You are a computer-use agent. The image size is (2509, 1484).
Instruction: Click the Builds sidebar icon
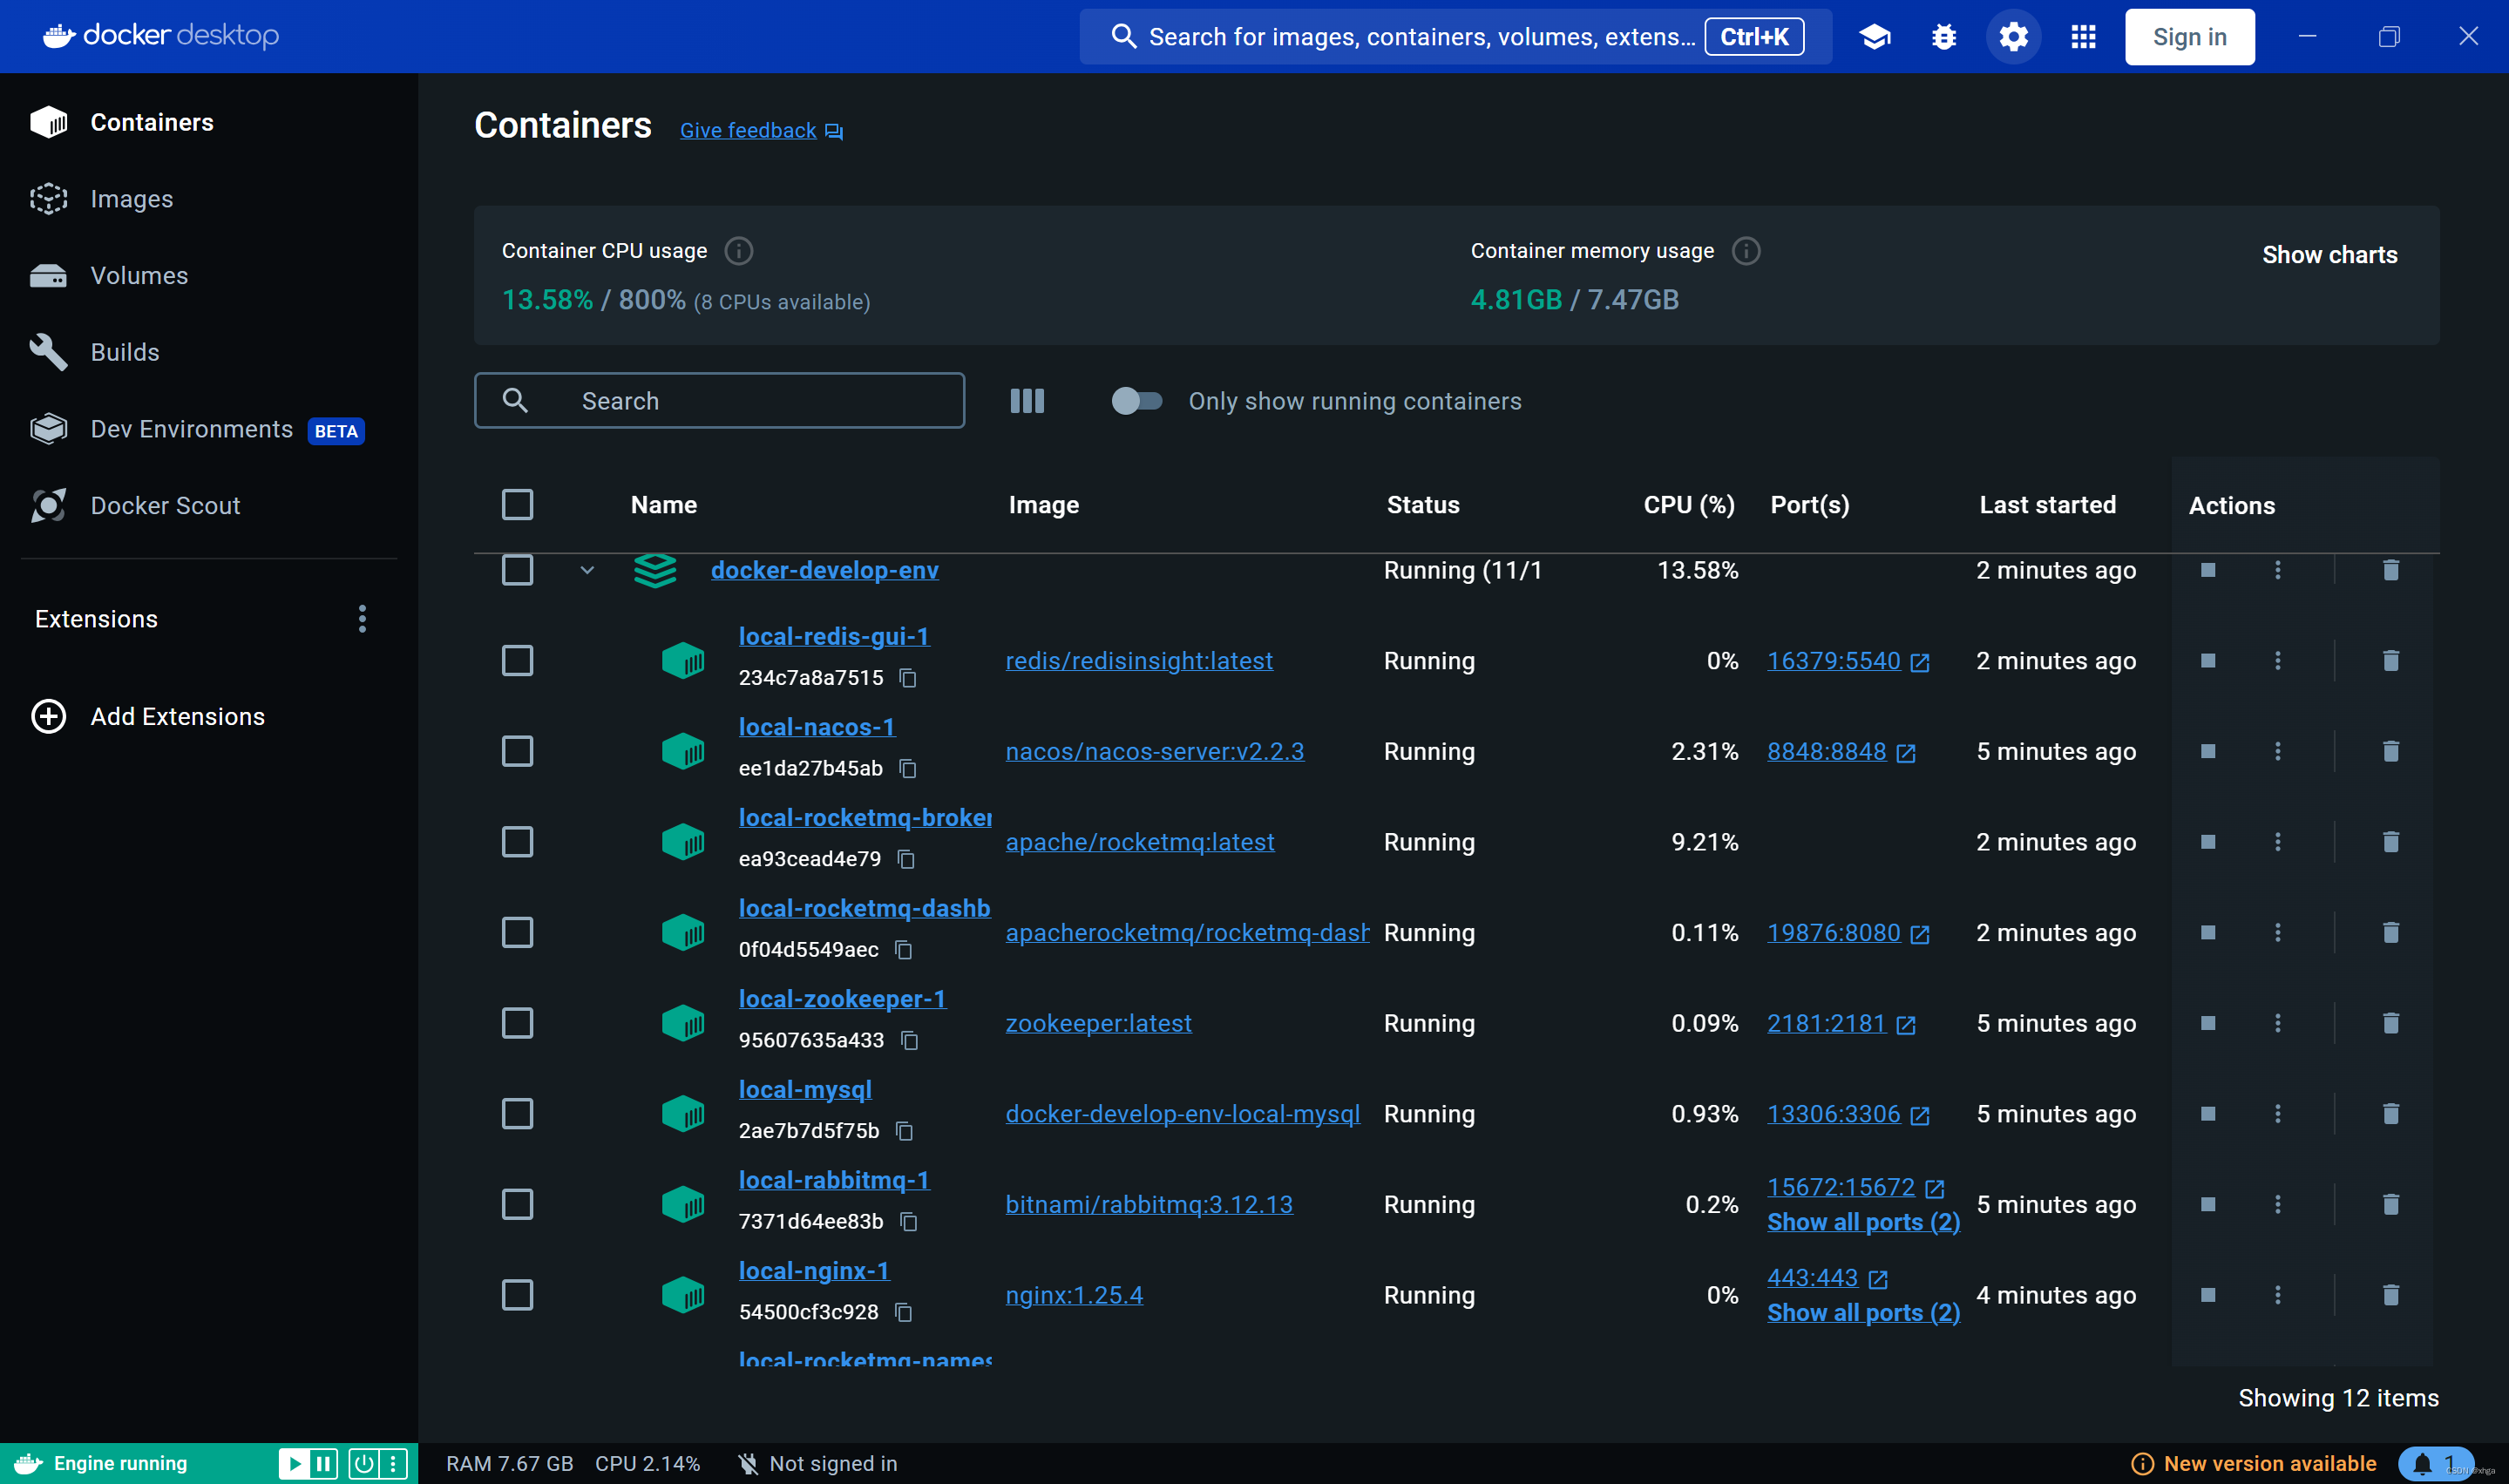pos(48,349)
